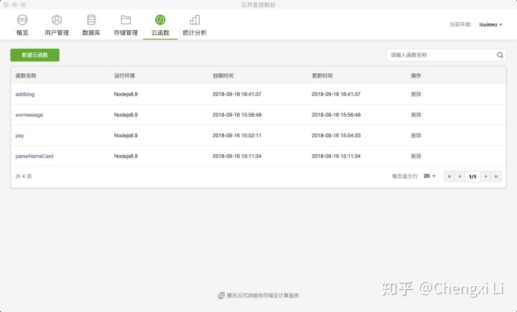This screenshot has width=517, height=312.
Task: Go to previous page arrow icon
Action: [x=460, y=176]
